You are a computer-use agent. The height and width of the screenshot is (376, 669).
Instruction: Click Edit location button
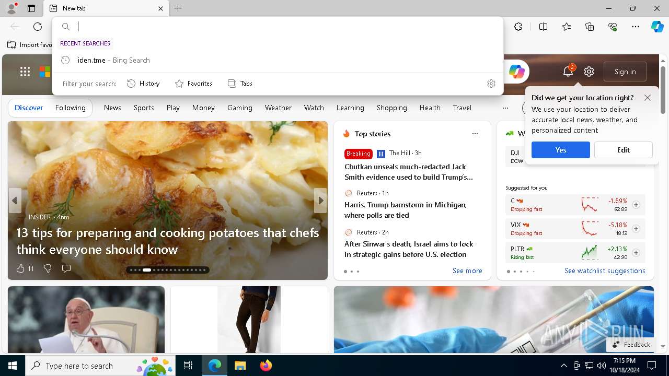click(x=624, y=150)
